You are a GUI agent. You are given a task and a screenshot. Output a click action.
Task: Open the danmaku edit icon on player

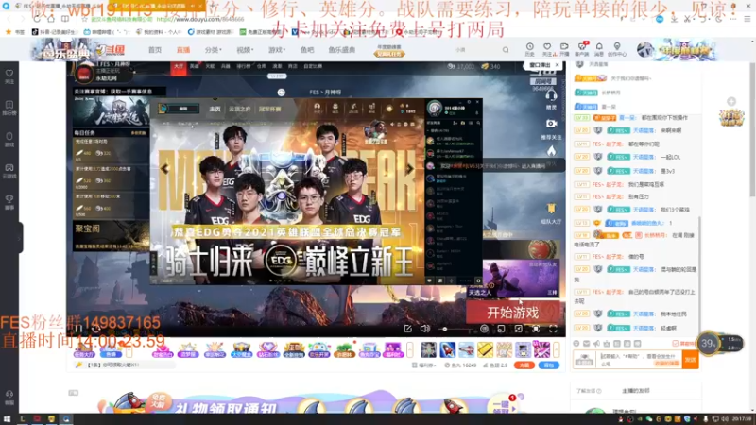point(408,329)
